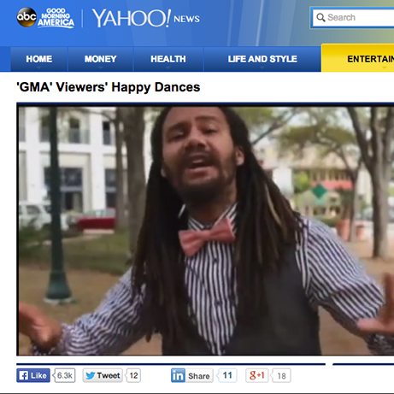Screen dimensions: 394x394
Task: Click the 6.3k Facebook like count
Action: (64, 375)
